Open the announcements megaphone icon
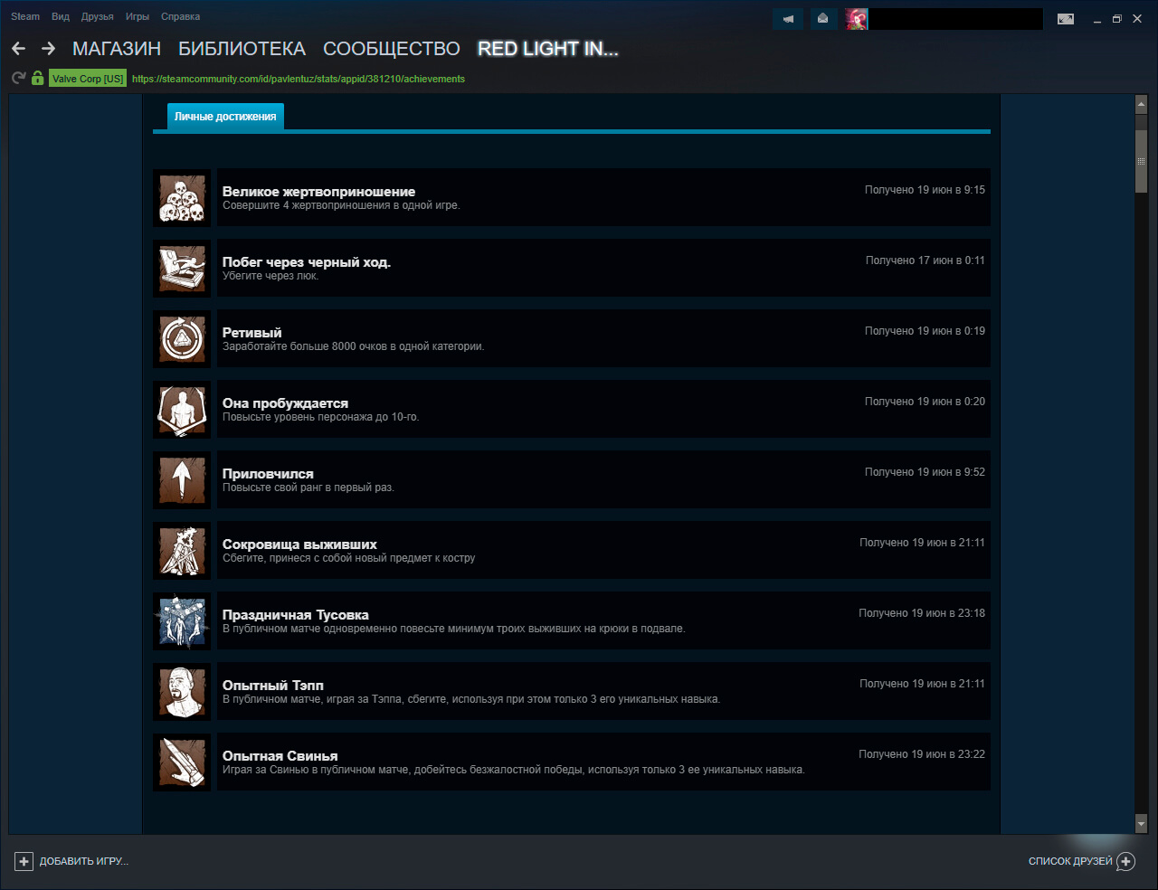Screen dimensions: 1158x890 788,18
